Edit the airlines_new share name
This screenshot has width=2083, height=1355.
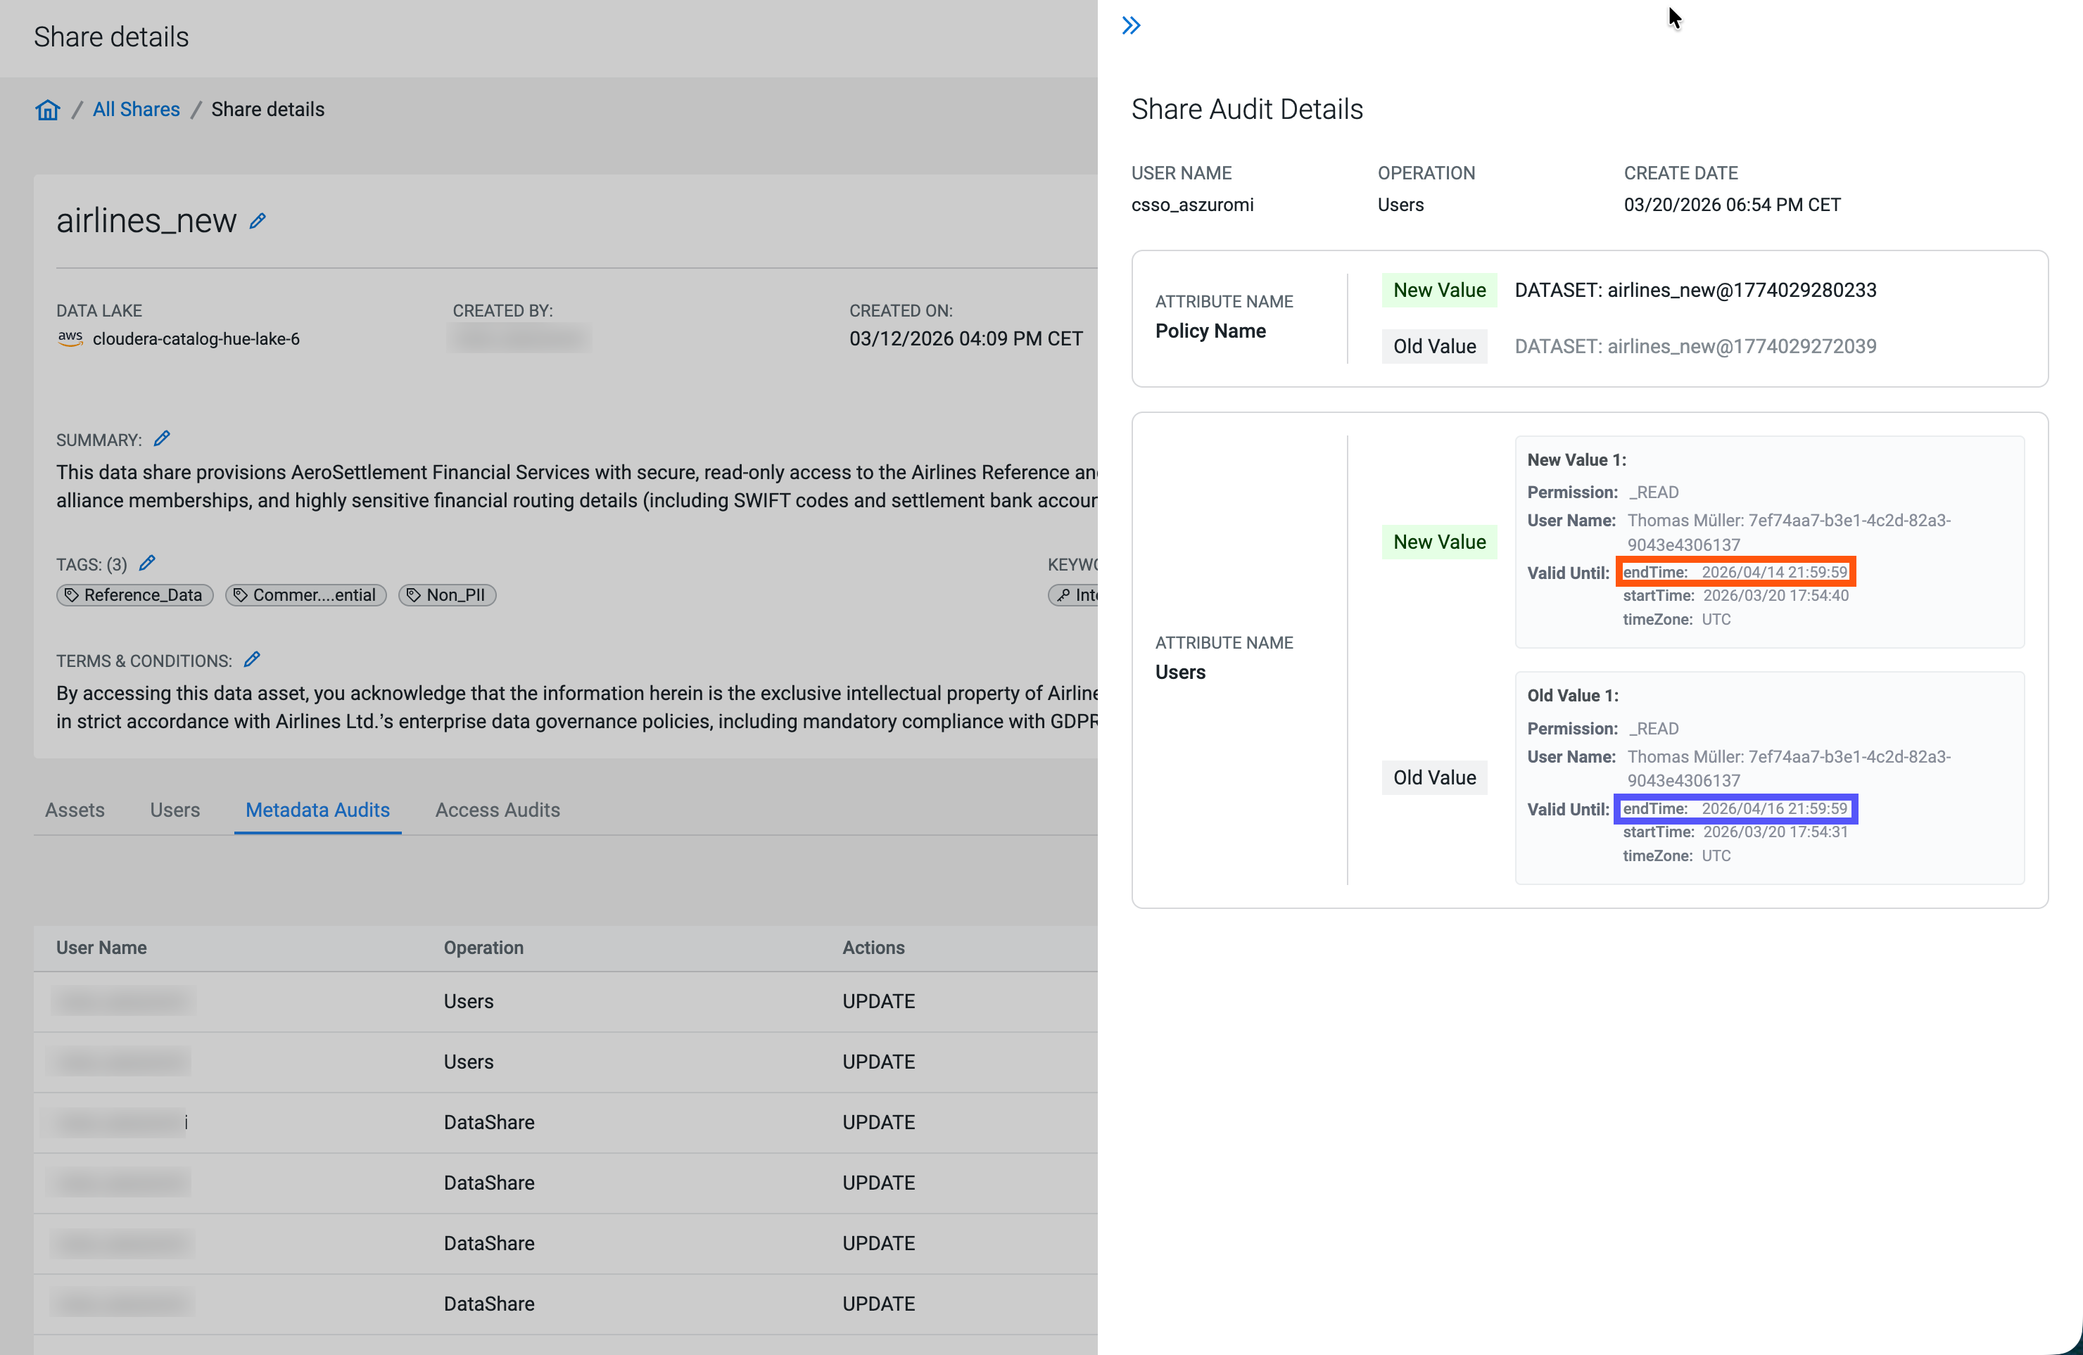coord(258,222)
